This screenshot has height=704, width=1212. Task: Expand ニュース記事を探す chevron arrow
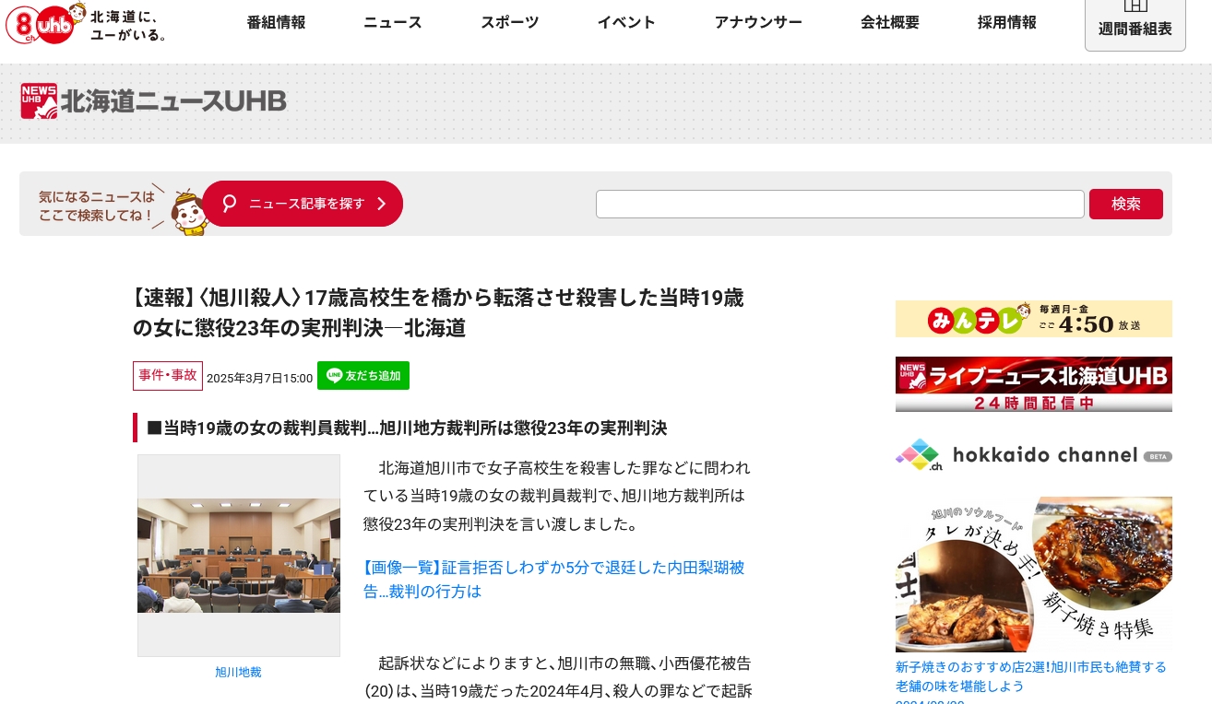381,204
